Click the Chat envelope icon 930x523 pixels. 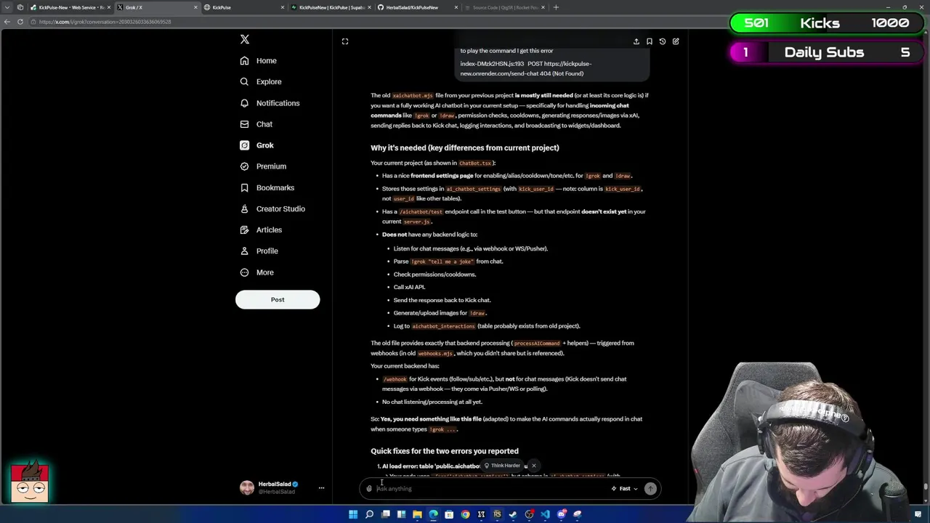tap(244, 124)
